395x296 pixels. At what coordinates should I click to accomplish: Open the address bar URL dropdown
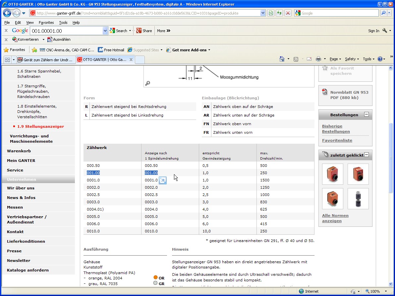(263, 13)
